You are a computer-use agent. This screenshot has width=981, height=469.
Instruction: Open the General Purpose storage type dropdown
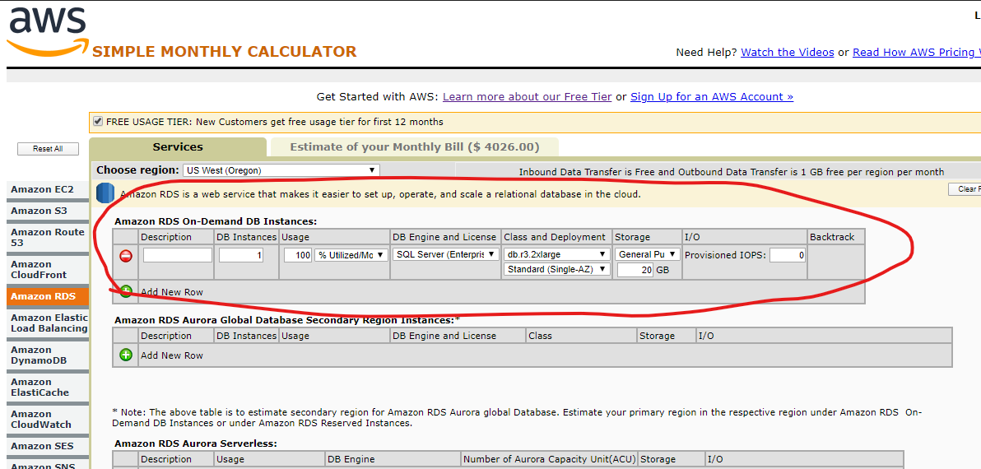[649, 254]
